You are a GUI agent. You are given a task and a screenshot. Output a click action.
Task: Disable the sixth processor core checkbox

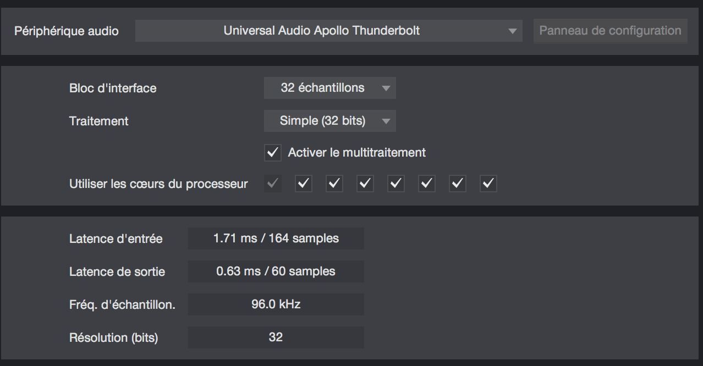coord(427,184)
